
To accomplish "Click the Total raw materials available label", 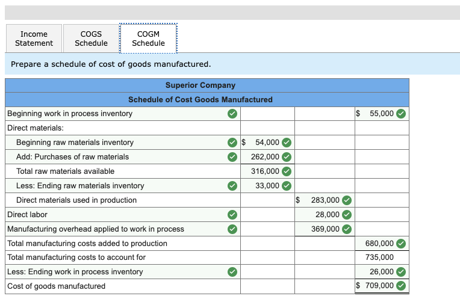I will tap(65, 171).
